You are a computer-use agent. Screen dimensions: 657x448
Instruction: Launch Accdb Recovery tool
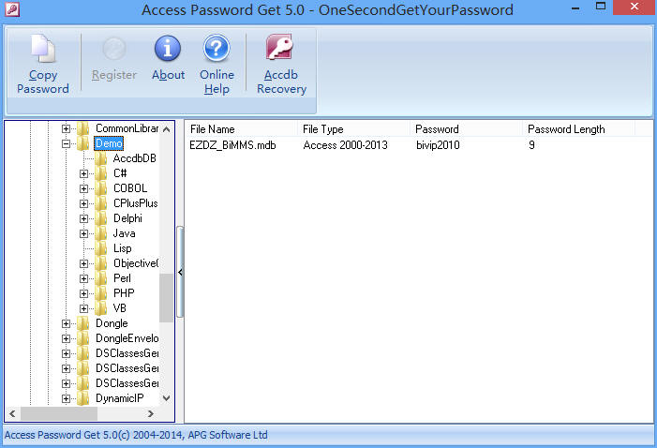pos(281,50)
